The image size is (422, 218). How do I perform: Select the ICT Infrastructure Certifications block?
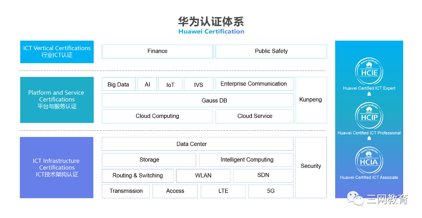pos(57,168)
